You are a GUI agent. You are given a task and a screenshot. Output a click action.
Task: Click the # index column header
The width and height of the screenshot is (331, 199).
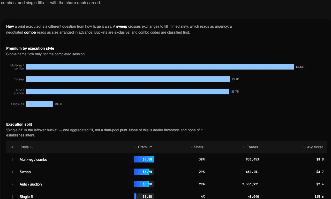pos(12,147)
